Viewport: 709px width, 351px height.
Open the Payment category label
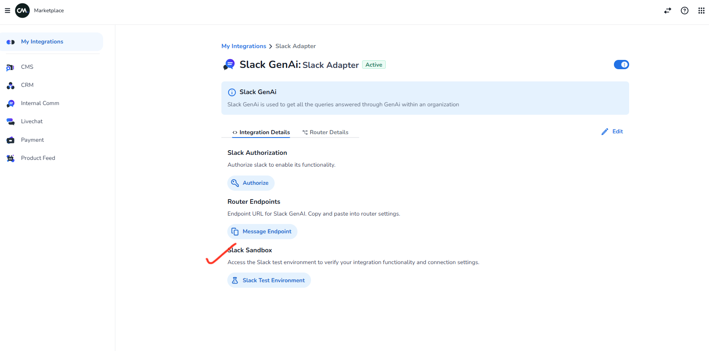pos(33,140)
